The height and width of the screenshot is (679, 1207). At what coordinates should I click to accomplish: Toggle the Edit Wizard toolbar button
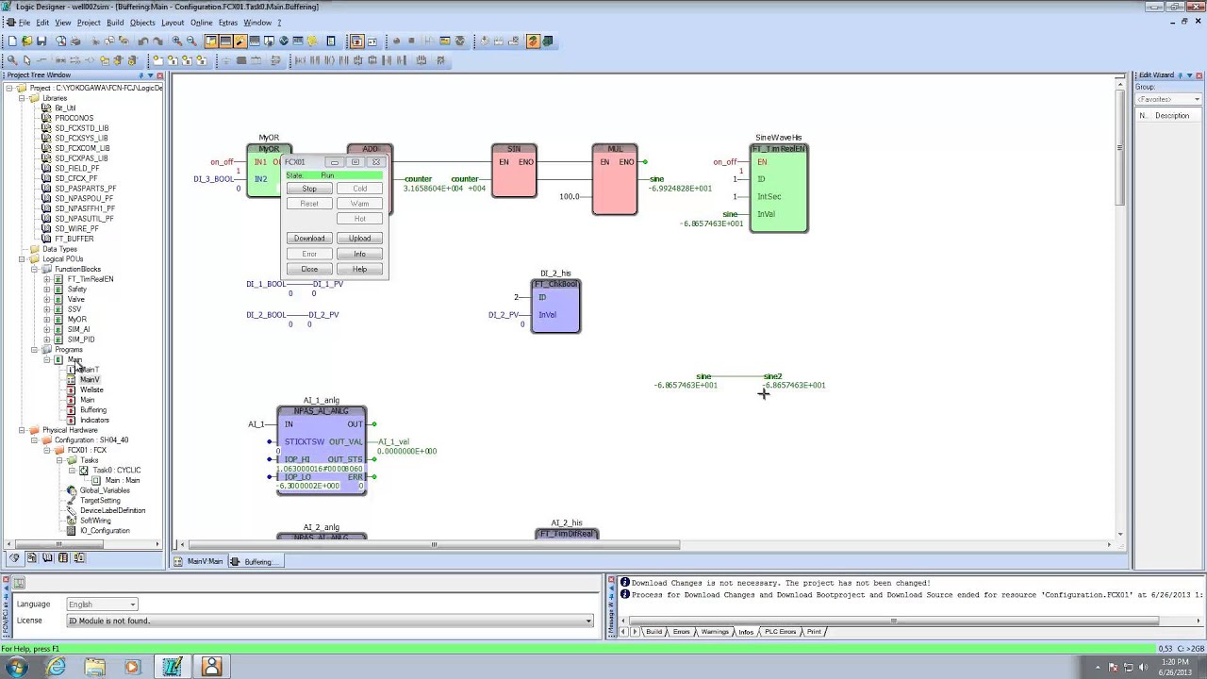(x=240, y=41)
